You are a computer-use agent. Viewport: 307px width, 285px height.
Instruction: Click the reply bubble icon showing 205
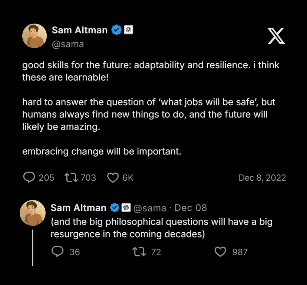click(29, 177)
